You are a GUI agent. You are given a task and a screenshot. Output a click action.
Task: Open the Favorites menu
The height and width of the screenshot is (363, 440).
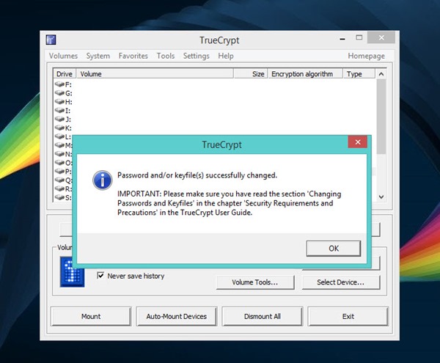[133, 56]
